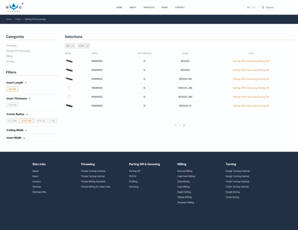Open the RD3225 insert thumbnail
The width and height of the screenshot is (298, 230).
[69, 61]
